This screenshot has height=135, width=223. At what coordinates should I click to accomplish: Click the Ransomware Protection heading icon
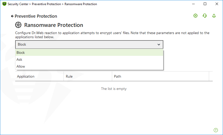18,25
